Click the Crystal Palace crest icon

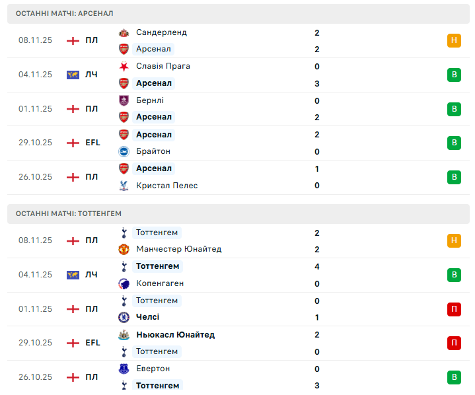(x=124, y=186)
